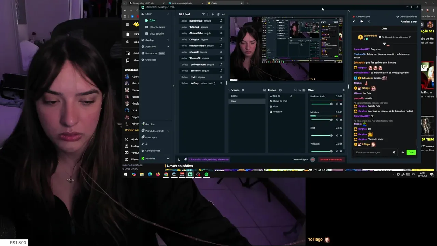This screenshot has height=246, width=437.
Task: Expand the Painel de controle menu
Action: 168,131
